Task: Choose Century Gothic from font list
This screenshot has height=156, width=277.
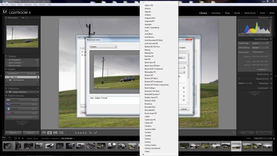Action: [x=150, y=145]
